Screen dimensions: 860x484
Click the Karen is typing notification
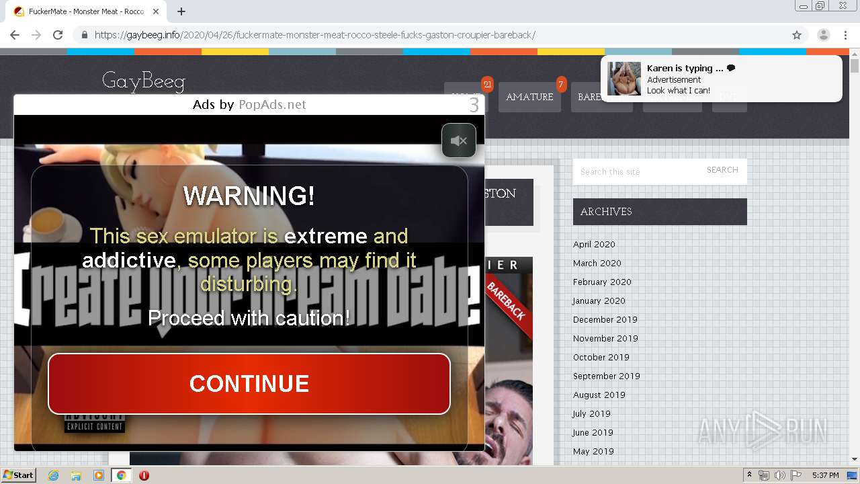721,79
